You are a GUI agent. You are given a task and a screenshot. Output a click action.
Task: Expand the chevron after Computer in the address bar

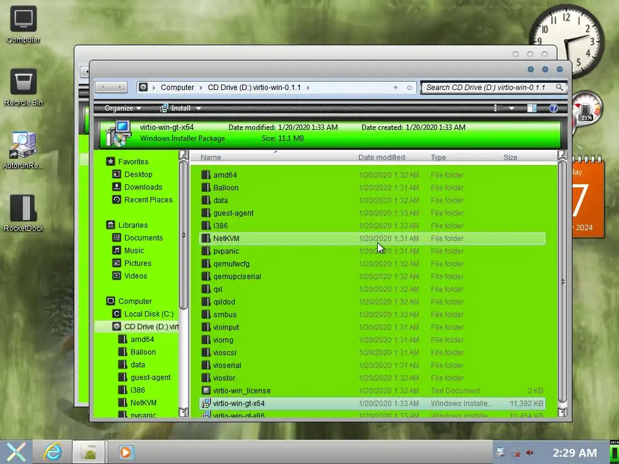point(201,88)
